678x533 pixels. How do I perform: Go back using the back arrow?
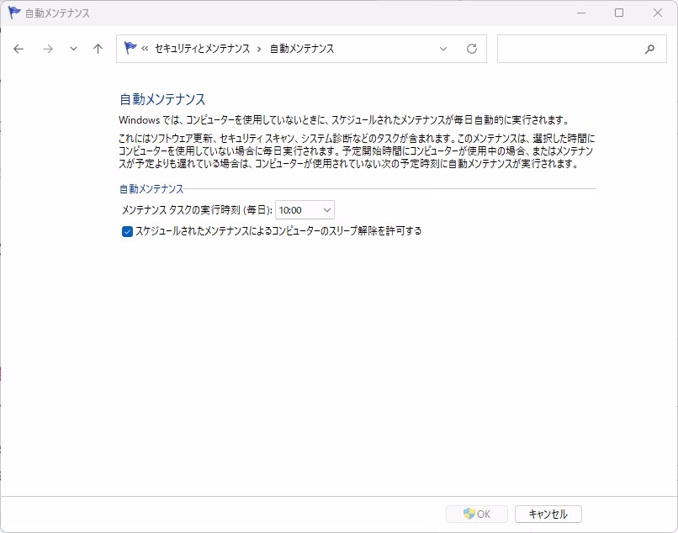(19, 49)
